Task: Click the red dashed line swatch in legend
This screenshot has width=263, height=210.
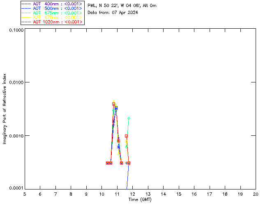Action: click(26, 22)
